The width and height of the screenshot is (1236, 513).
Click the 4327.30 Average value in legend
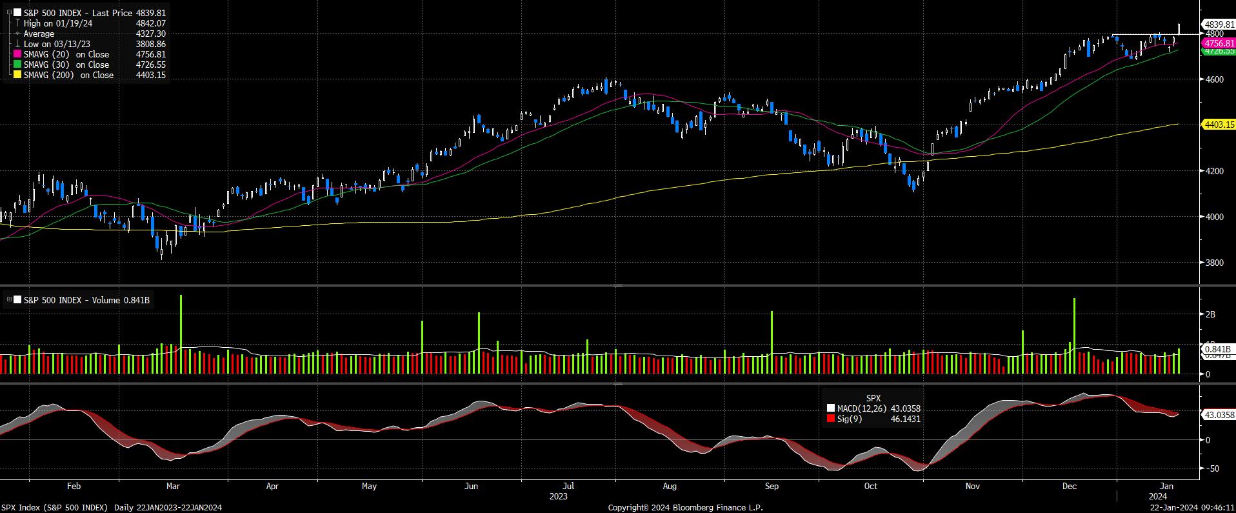tap(151, 34)
